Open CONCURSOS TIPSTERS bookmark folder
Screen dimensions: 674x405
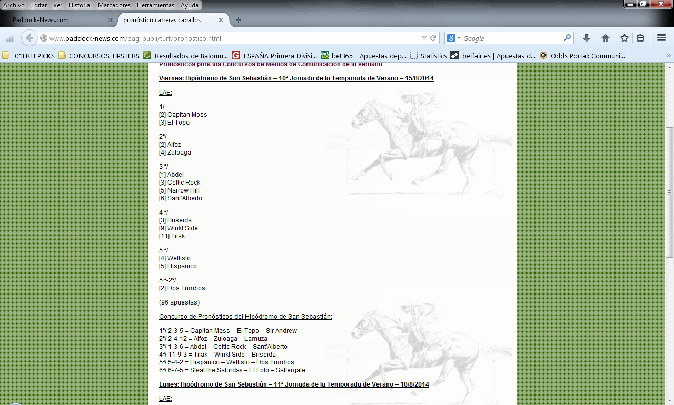[x=99, y=56]
